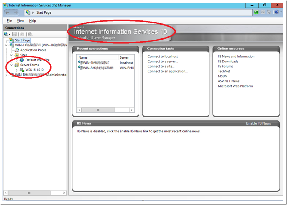
Task: Open the Help question mark icon
Action: tap(277, 12)
